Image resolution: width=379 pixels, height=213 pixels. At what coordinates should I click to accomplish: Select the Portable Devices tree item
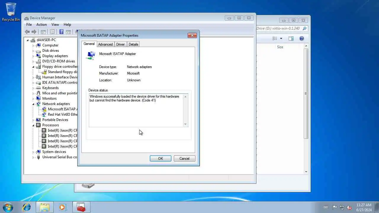coord(55,120)
